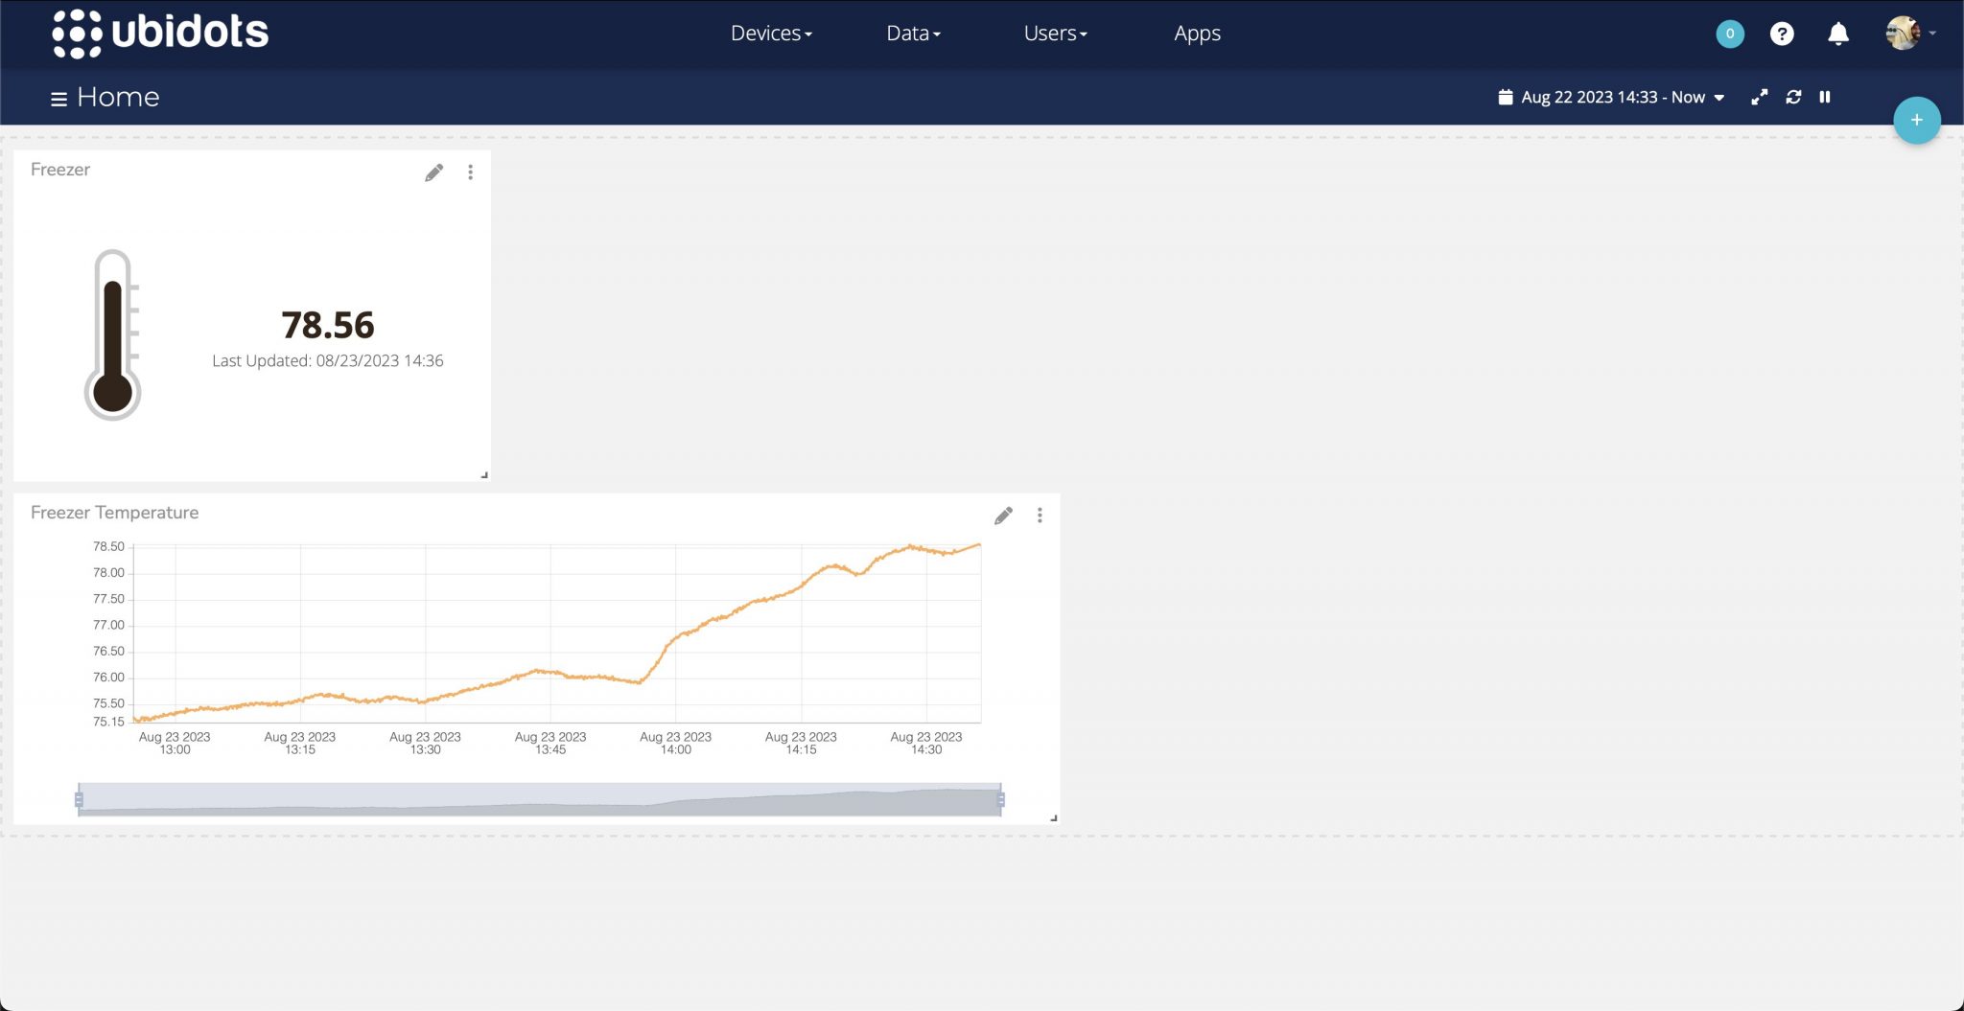Expand the Devices dropdown menu
The image size is (1964, 1011).
[x=771, y=34]
